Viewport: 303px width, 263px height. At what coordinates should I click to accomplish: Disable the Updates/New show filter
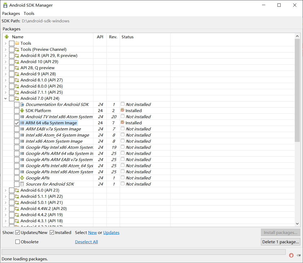click(18, 232)
